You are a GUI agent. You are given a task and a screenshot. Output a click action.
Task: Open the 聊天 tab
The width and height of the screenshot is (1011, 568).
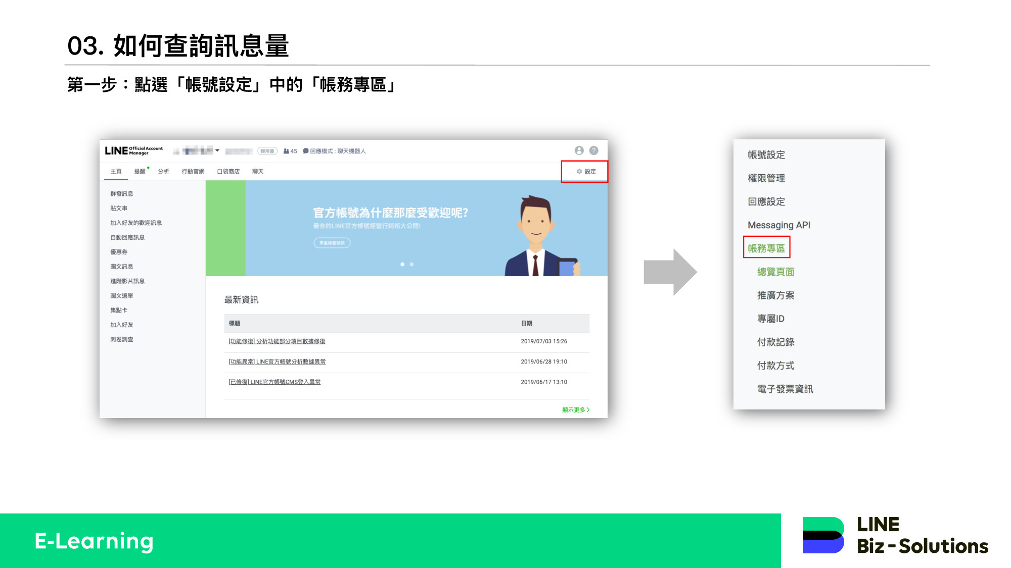pos(258,172)
